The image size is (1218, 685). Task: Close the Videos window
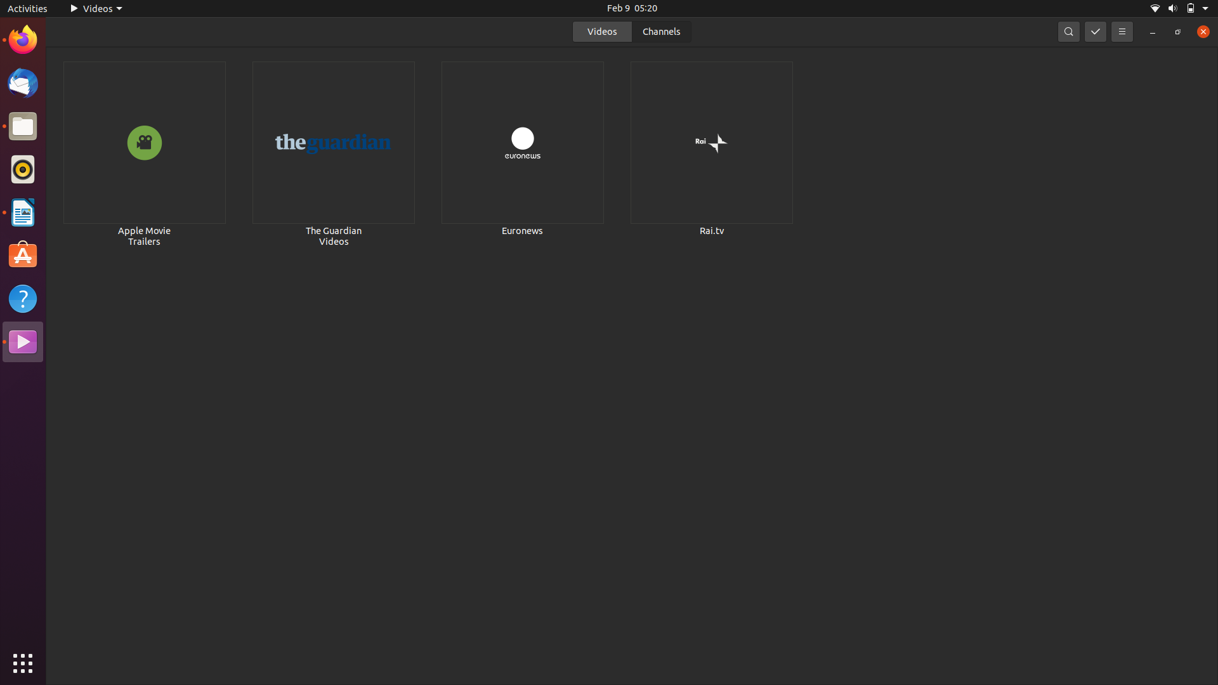(x=1203, y=32)
